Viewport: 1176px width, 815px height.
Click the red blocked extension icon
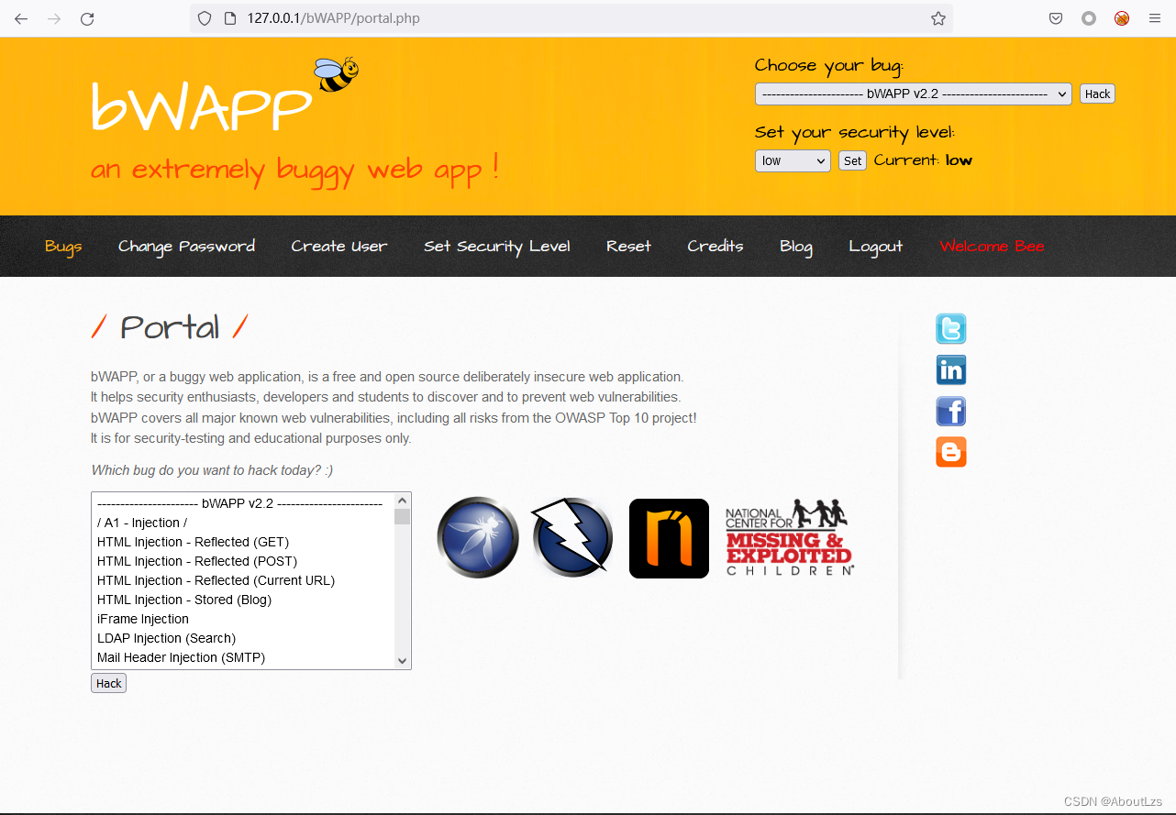pos(1122,18)
